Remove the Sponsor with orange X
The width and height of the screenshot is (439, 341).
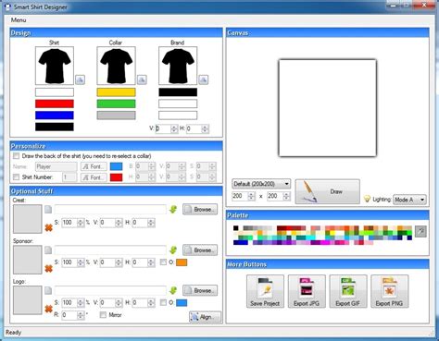tap(48, 268)
